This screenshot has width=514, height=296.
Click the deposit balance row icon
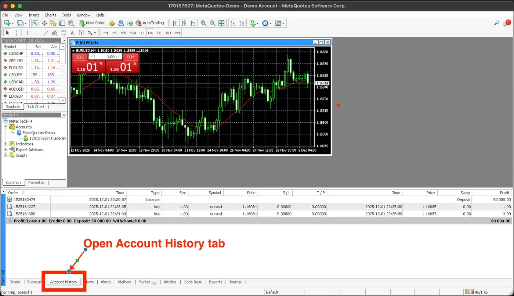click(10, 199)
